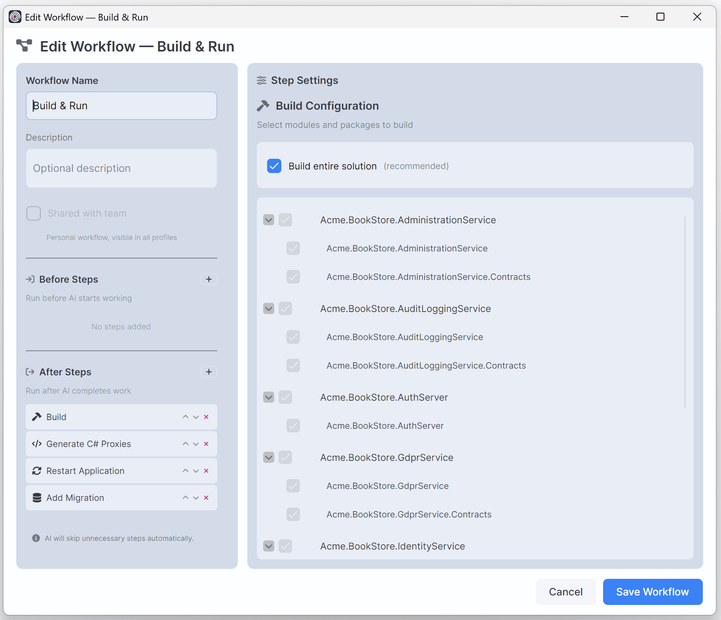
Task: Toggle IdentityService group checkbox
Action: click(x=285, y=546)
